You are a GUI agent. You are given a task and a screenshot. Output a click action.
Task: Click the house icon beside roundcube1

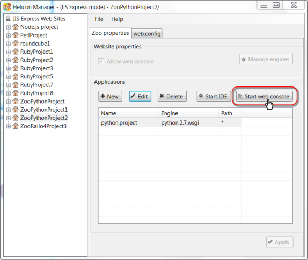coord(16,44)
